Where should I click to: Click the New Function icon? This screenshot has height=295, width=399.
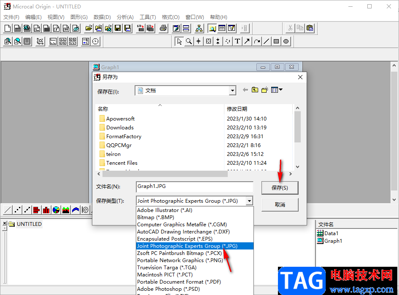pyautogui.click(x=56, y=28)
